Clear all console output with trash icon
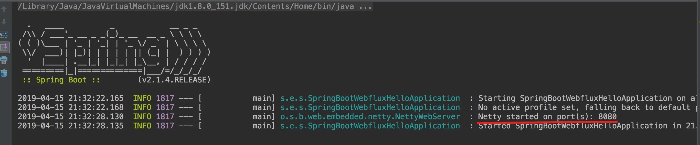This screenshot has height=145, width=700. click(4, 73)
